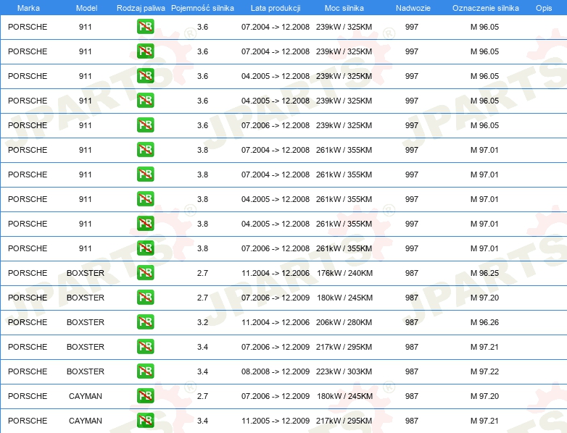Select the Moc silnika column header
This screenshot has height=433, width=567.
pos(344,7)
